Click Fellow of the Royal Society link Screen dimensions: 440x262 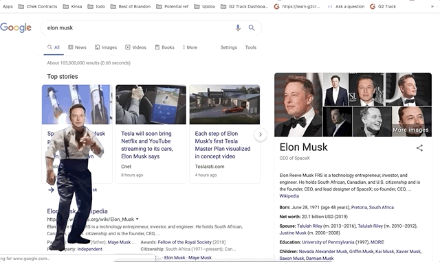coord(185,242)
